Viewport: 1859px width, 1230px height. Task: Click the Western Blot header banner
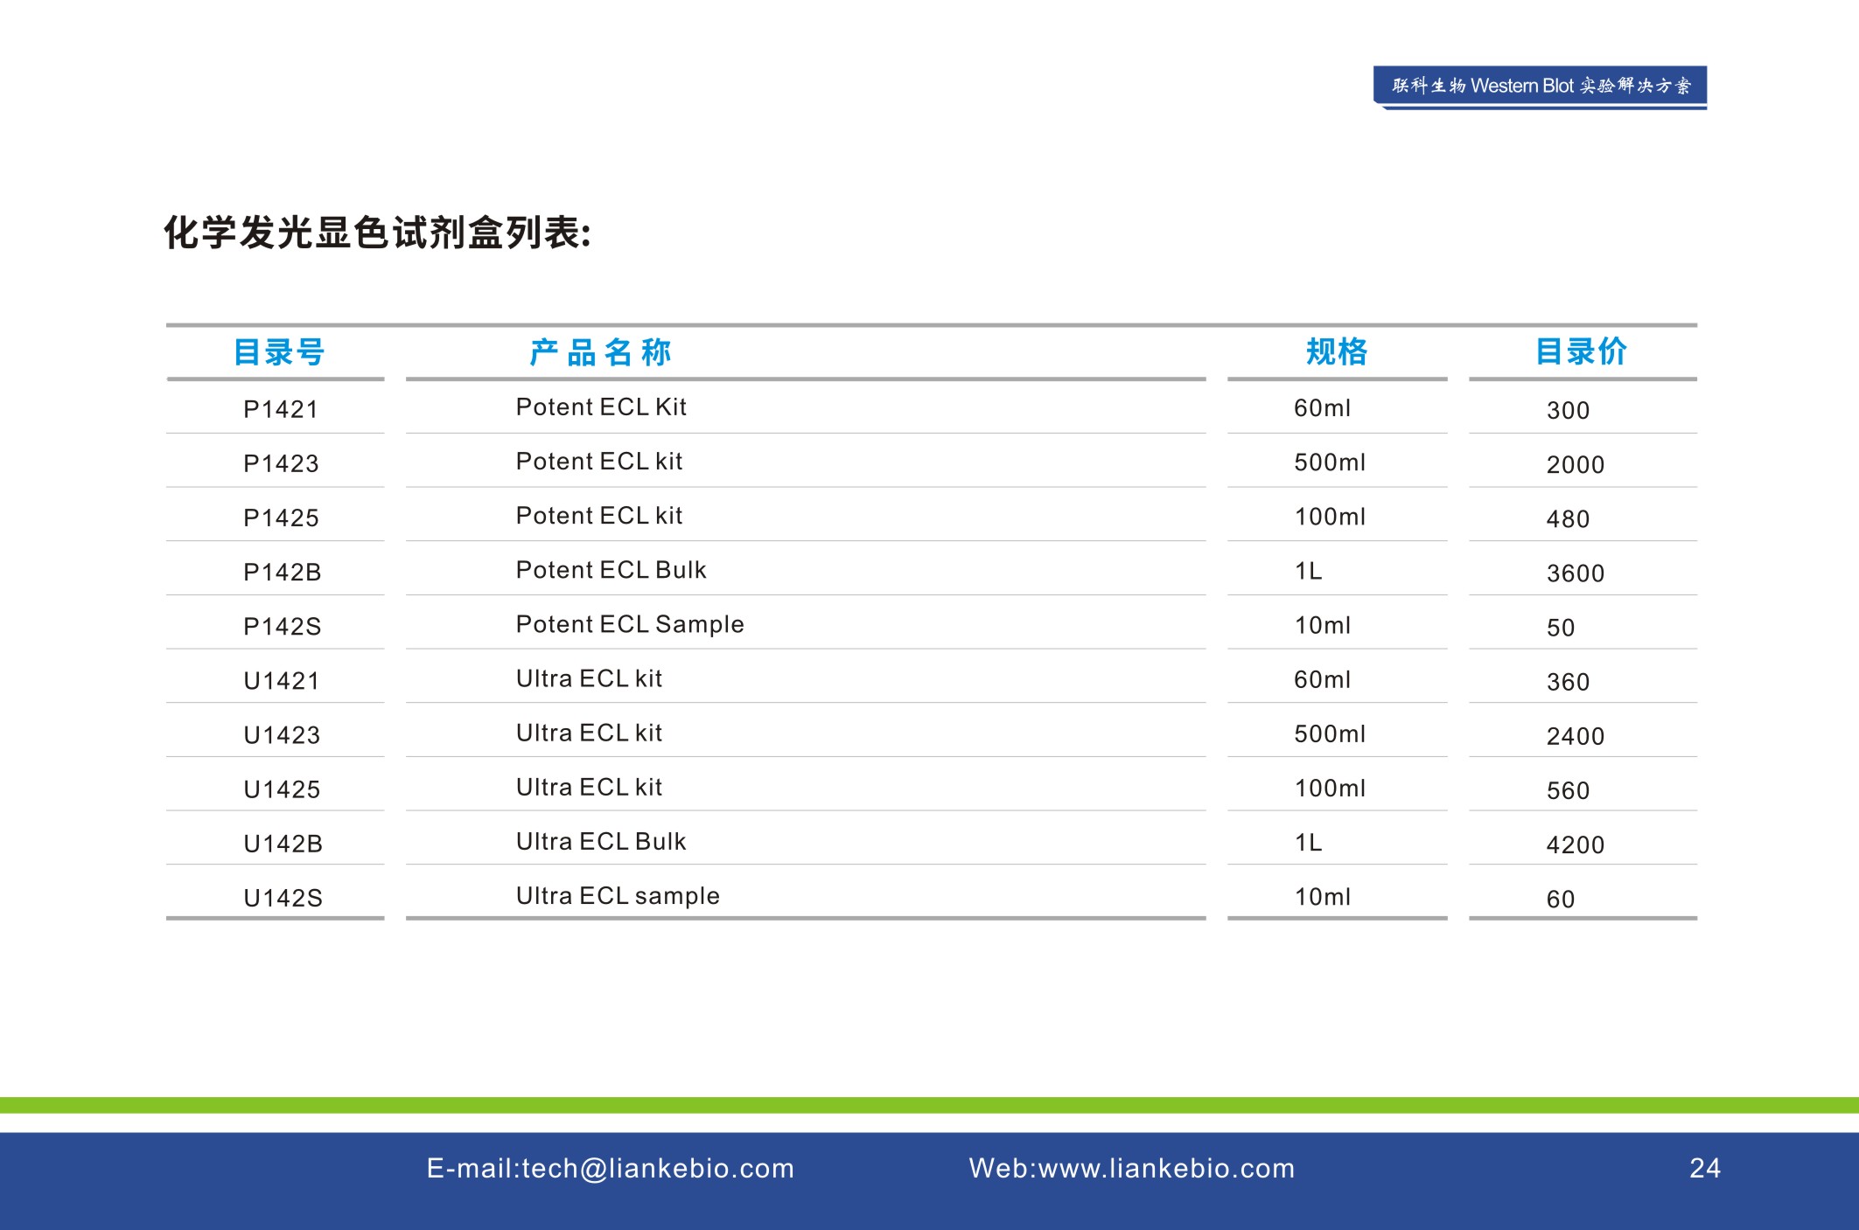point(1540,87)
